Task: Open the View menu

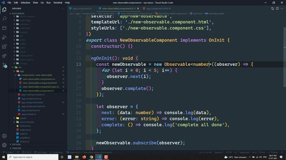Action: click(x=35, y=3)
